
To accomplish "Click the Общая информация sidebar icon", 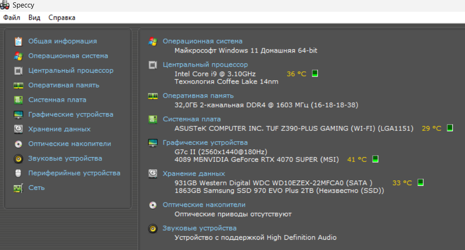I will pos(18,41).
